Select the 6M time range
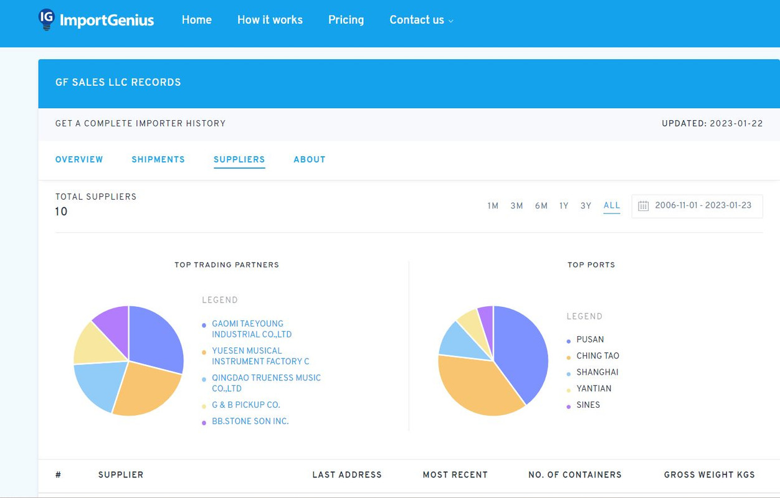This screenshot has width=780, height=498. tap(541, 206)
